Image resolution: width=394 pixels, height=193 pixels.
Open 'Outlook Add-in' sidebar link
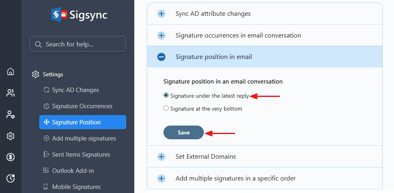click(x=73, y=171)
